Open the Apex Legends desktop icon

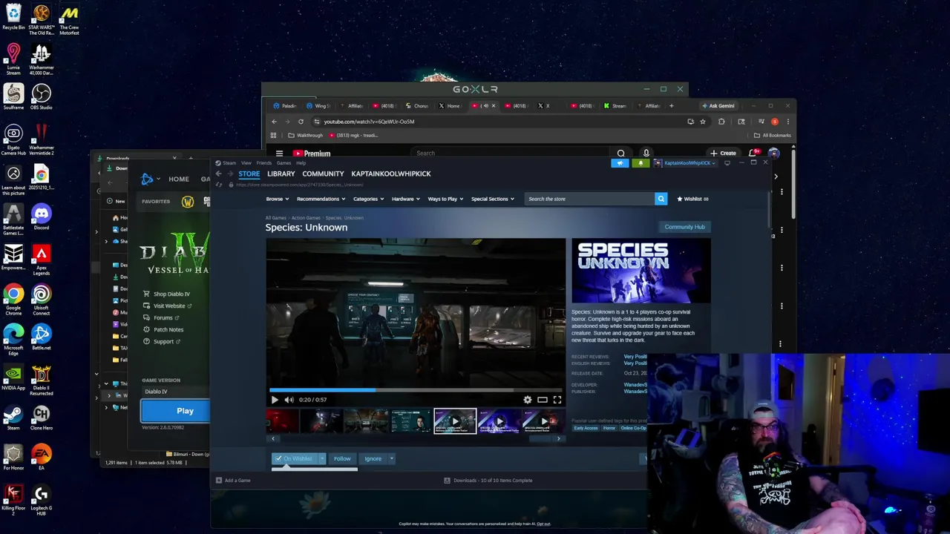42,260
